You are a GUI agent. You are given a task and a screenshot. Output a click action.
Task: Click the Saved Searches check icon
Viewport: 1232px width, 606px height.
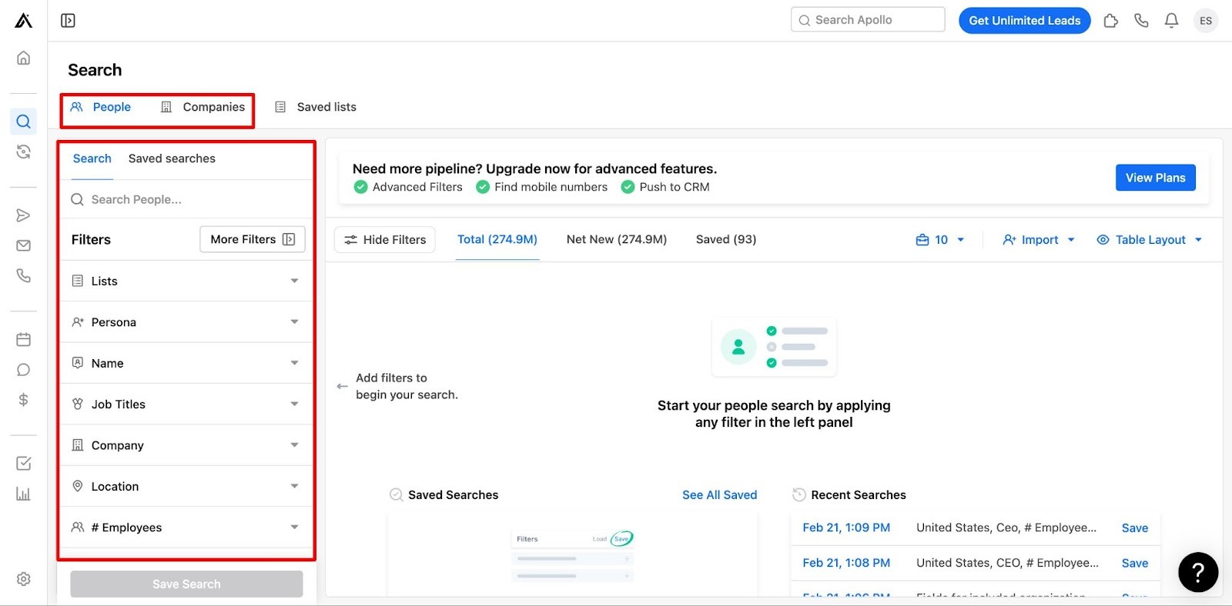[397, 495]
